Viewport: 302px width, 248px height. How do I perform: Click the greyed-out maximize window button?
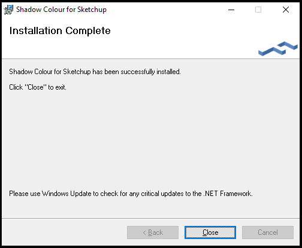(258, 10)
